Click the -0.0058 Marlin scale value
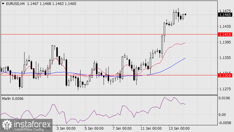The width and height of the screenshot is (234, 132). (225, 123)
